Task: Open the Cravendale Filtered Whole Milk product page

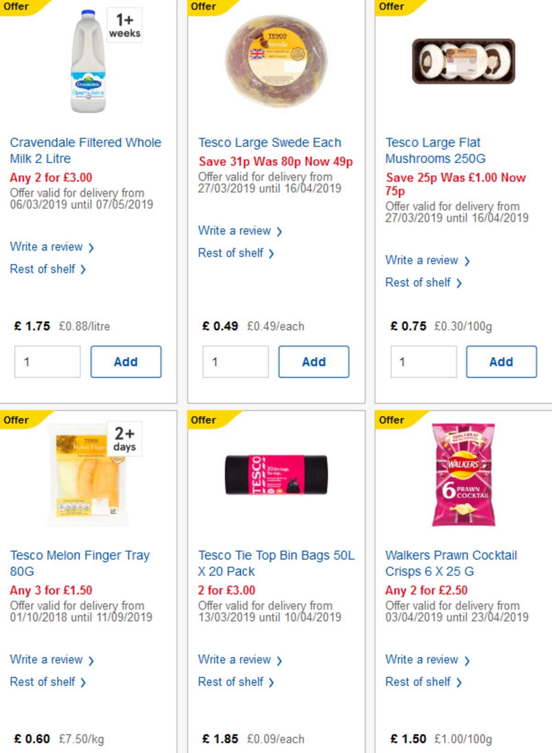Action: click(86, 151)
